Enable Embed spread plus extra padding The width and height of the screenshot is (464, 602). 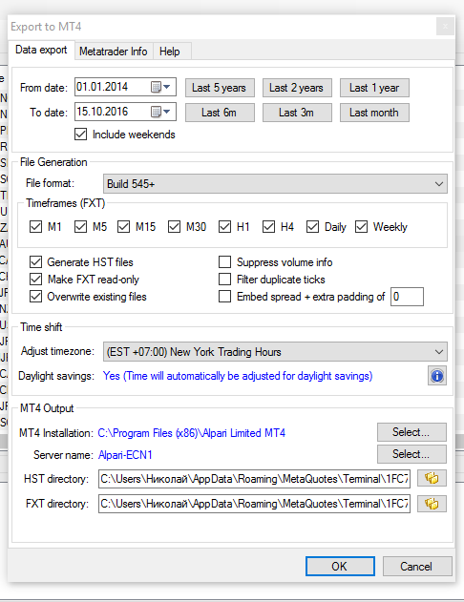pyautogui.click(x=224, y=297)
